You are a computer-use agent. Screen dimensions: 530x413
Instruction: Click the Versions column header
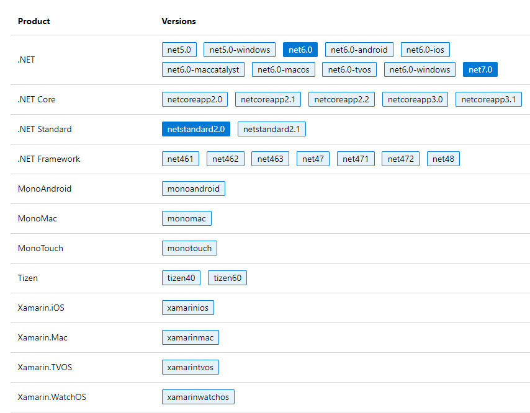(x=179, y=21)
